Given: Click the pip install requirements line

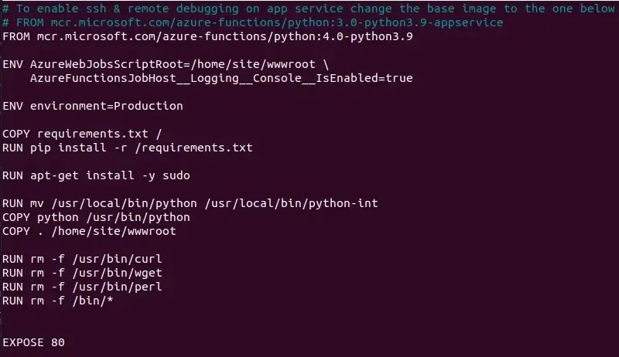Looking at the screenshot, I should (127, 148).
